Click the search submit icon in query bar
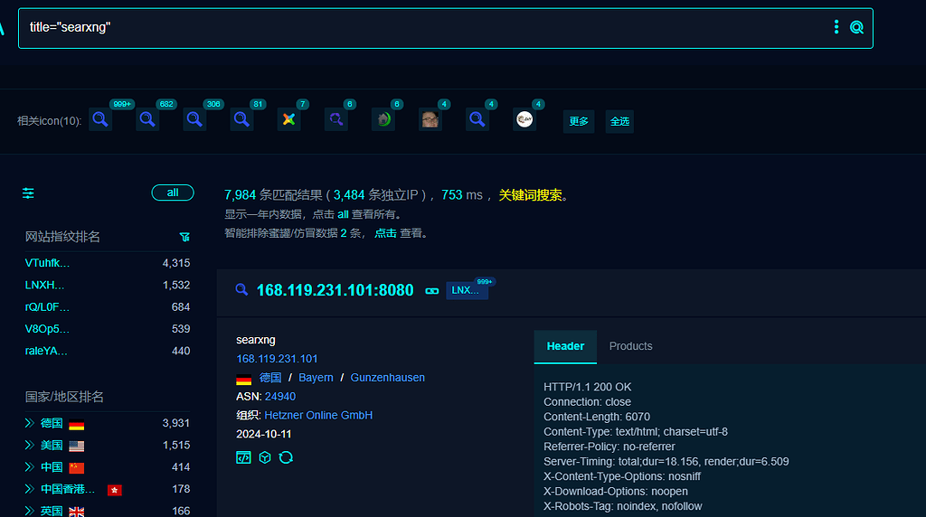The height and width of the screenshot is (517, 926). pyautogui.click(x=856, y=27)
